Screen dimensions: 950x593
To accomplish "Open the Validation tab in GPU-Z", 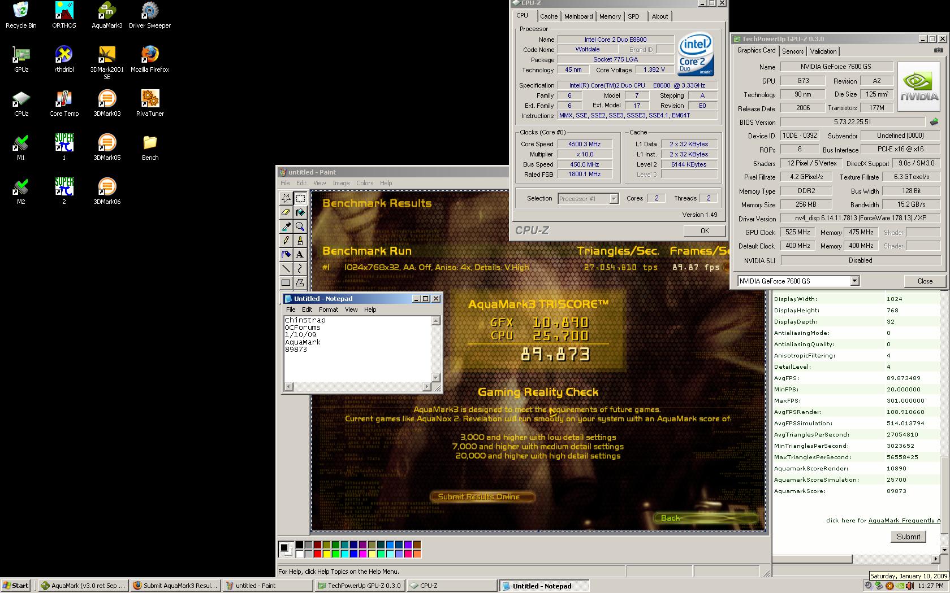I will pyautogui.click(x=823, y=51).
